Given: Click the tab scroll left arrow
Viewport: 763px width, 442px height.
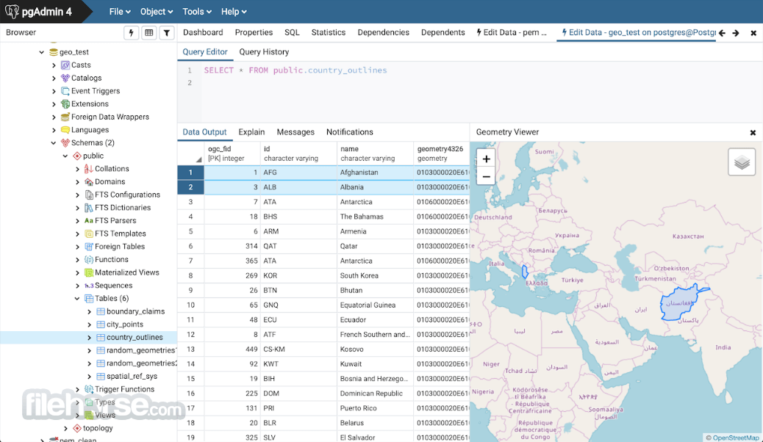Looking at the screenshot, I should coord(722,33).
